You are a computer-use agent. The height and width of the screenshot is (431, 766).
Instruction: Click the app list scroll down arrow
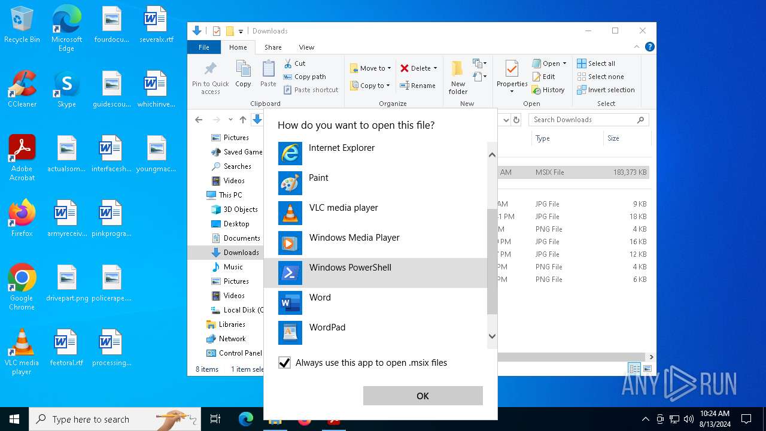pos(492,336)
